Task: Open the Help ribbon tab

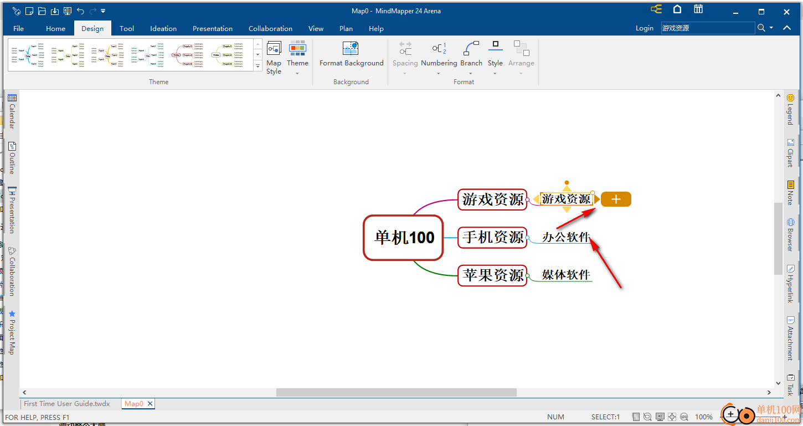Action: click(x=376, y=28)
